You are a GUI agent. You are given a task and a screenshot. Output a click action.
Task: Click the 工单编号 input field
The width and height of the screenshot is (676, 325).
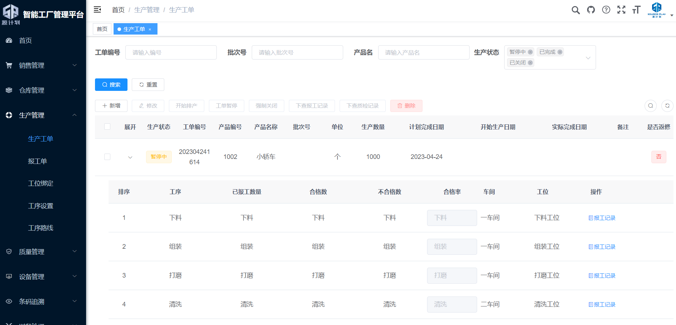point(171,52)
